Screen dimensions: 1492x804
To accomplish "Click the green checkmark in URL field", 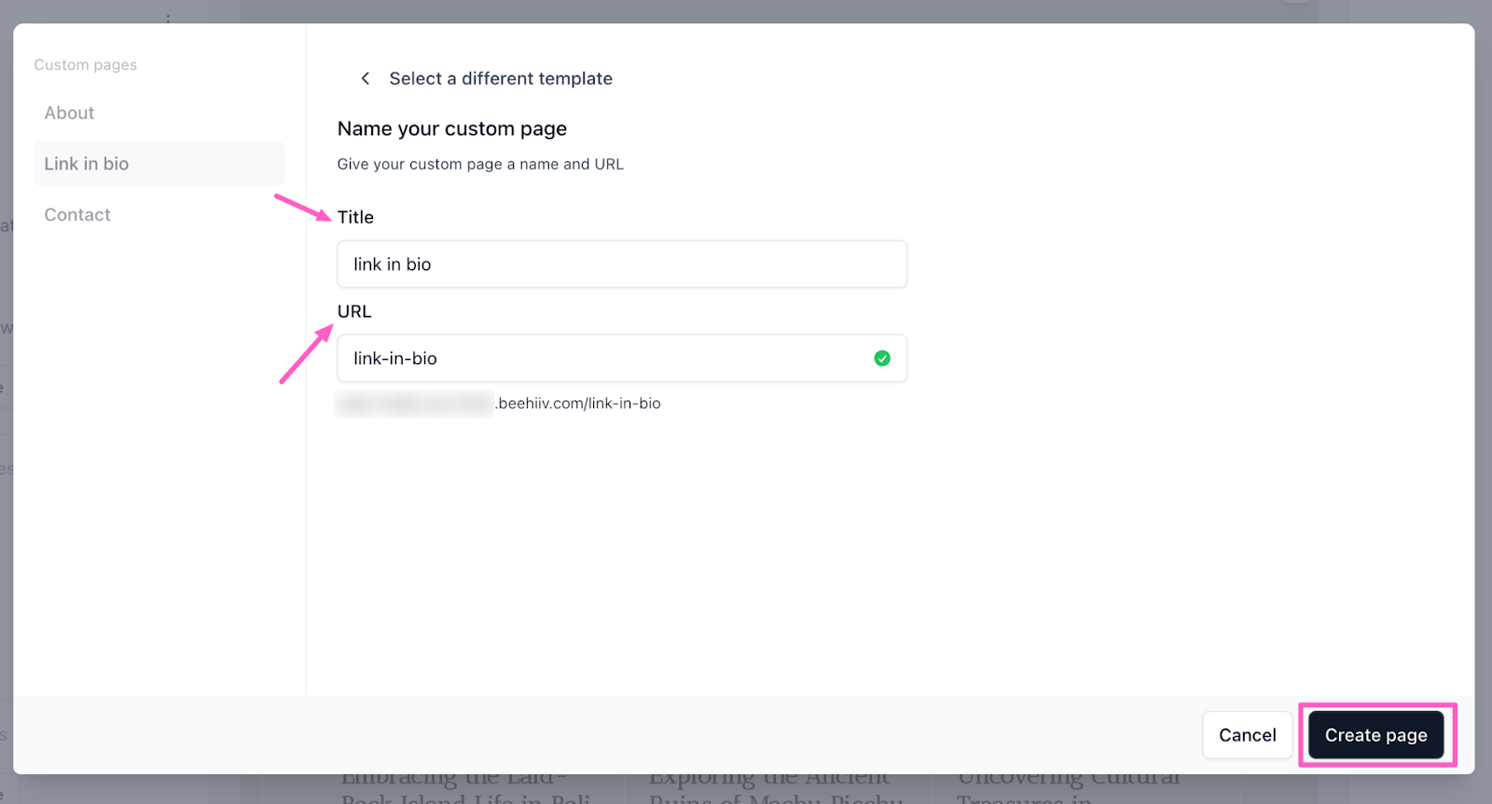I will click(x=882, y=359).
